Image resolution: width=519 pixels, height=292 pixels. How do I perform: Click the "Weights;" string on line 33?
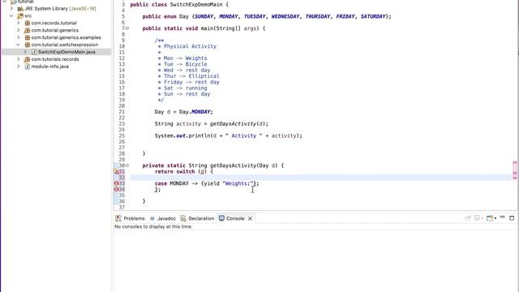(x=238, y=183)
